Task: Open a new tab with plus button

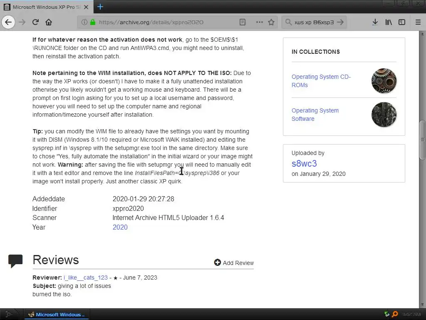Action: 100,7
